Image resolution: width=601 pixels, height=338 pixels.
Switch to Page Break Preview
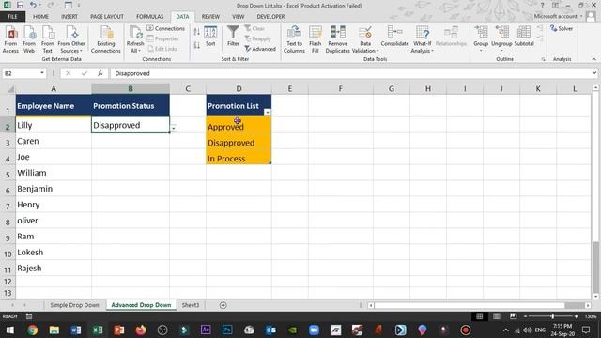click(x=513, y=316)
